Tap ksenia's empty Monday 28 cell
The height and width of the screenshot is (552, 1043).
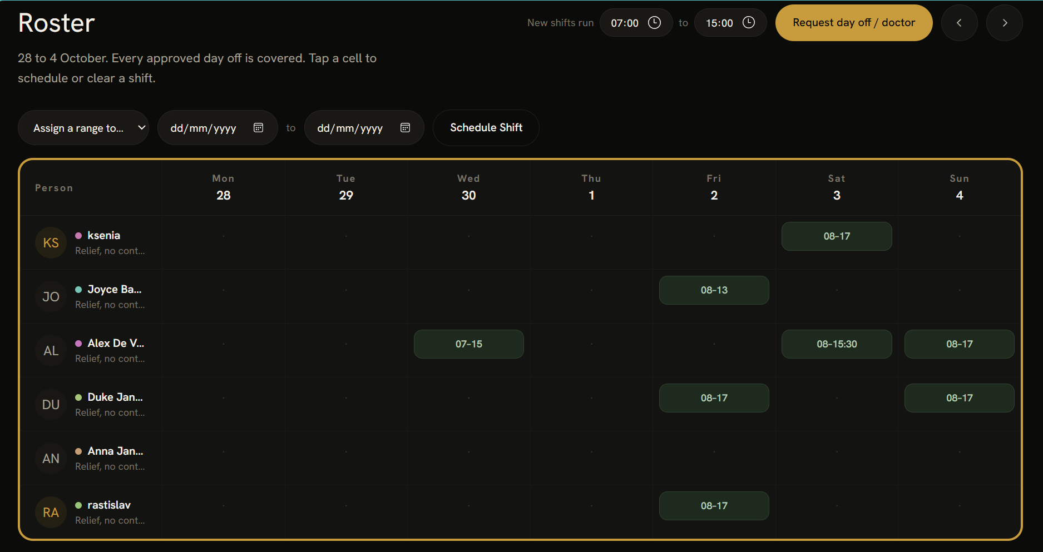click(224, 243)
